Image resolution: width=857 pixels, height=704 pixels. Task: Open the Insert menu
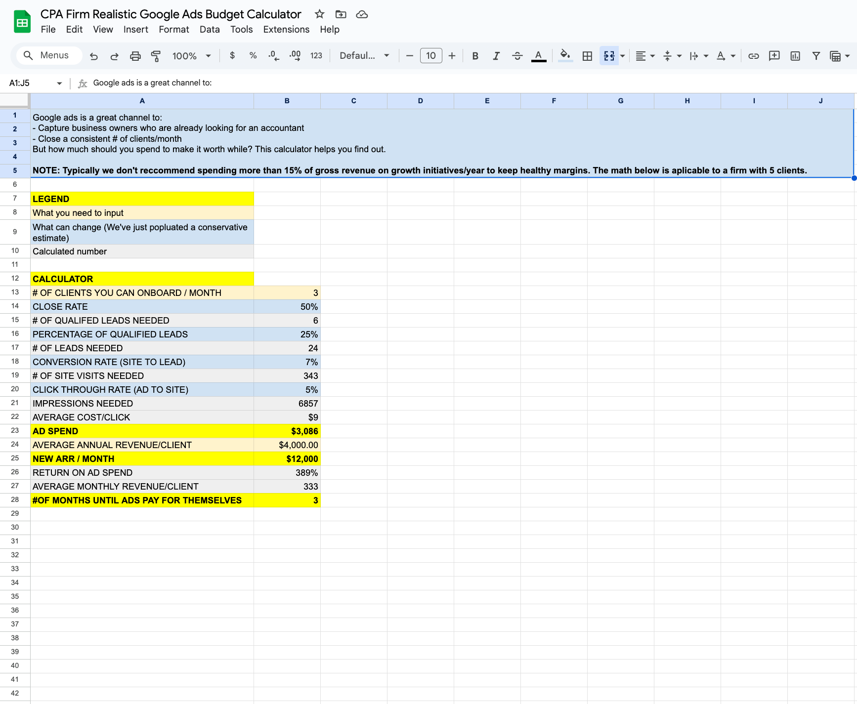coord(135,30)
